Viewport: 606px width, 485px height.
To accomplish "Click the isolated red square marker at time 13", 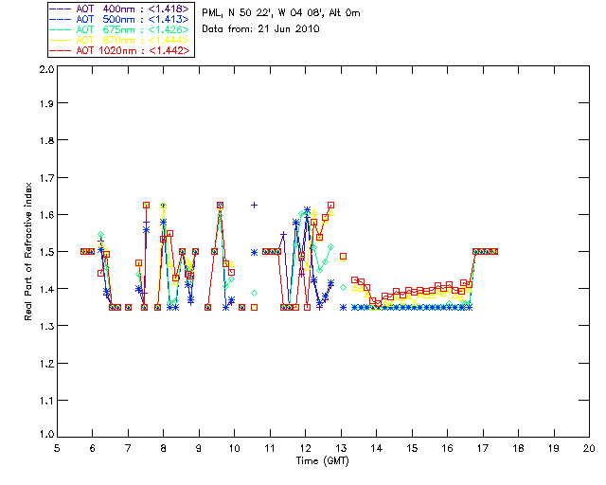I will pos(343,257).
